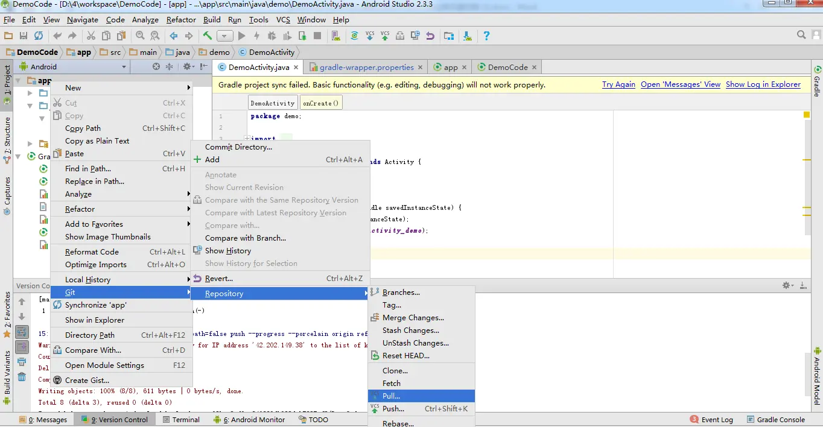Click the purple Revert toolbar icon
823x427 pixels.
[430, 36]
